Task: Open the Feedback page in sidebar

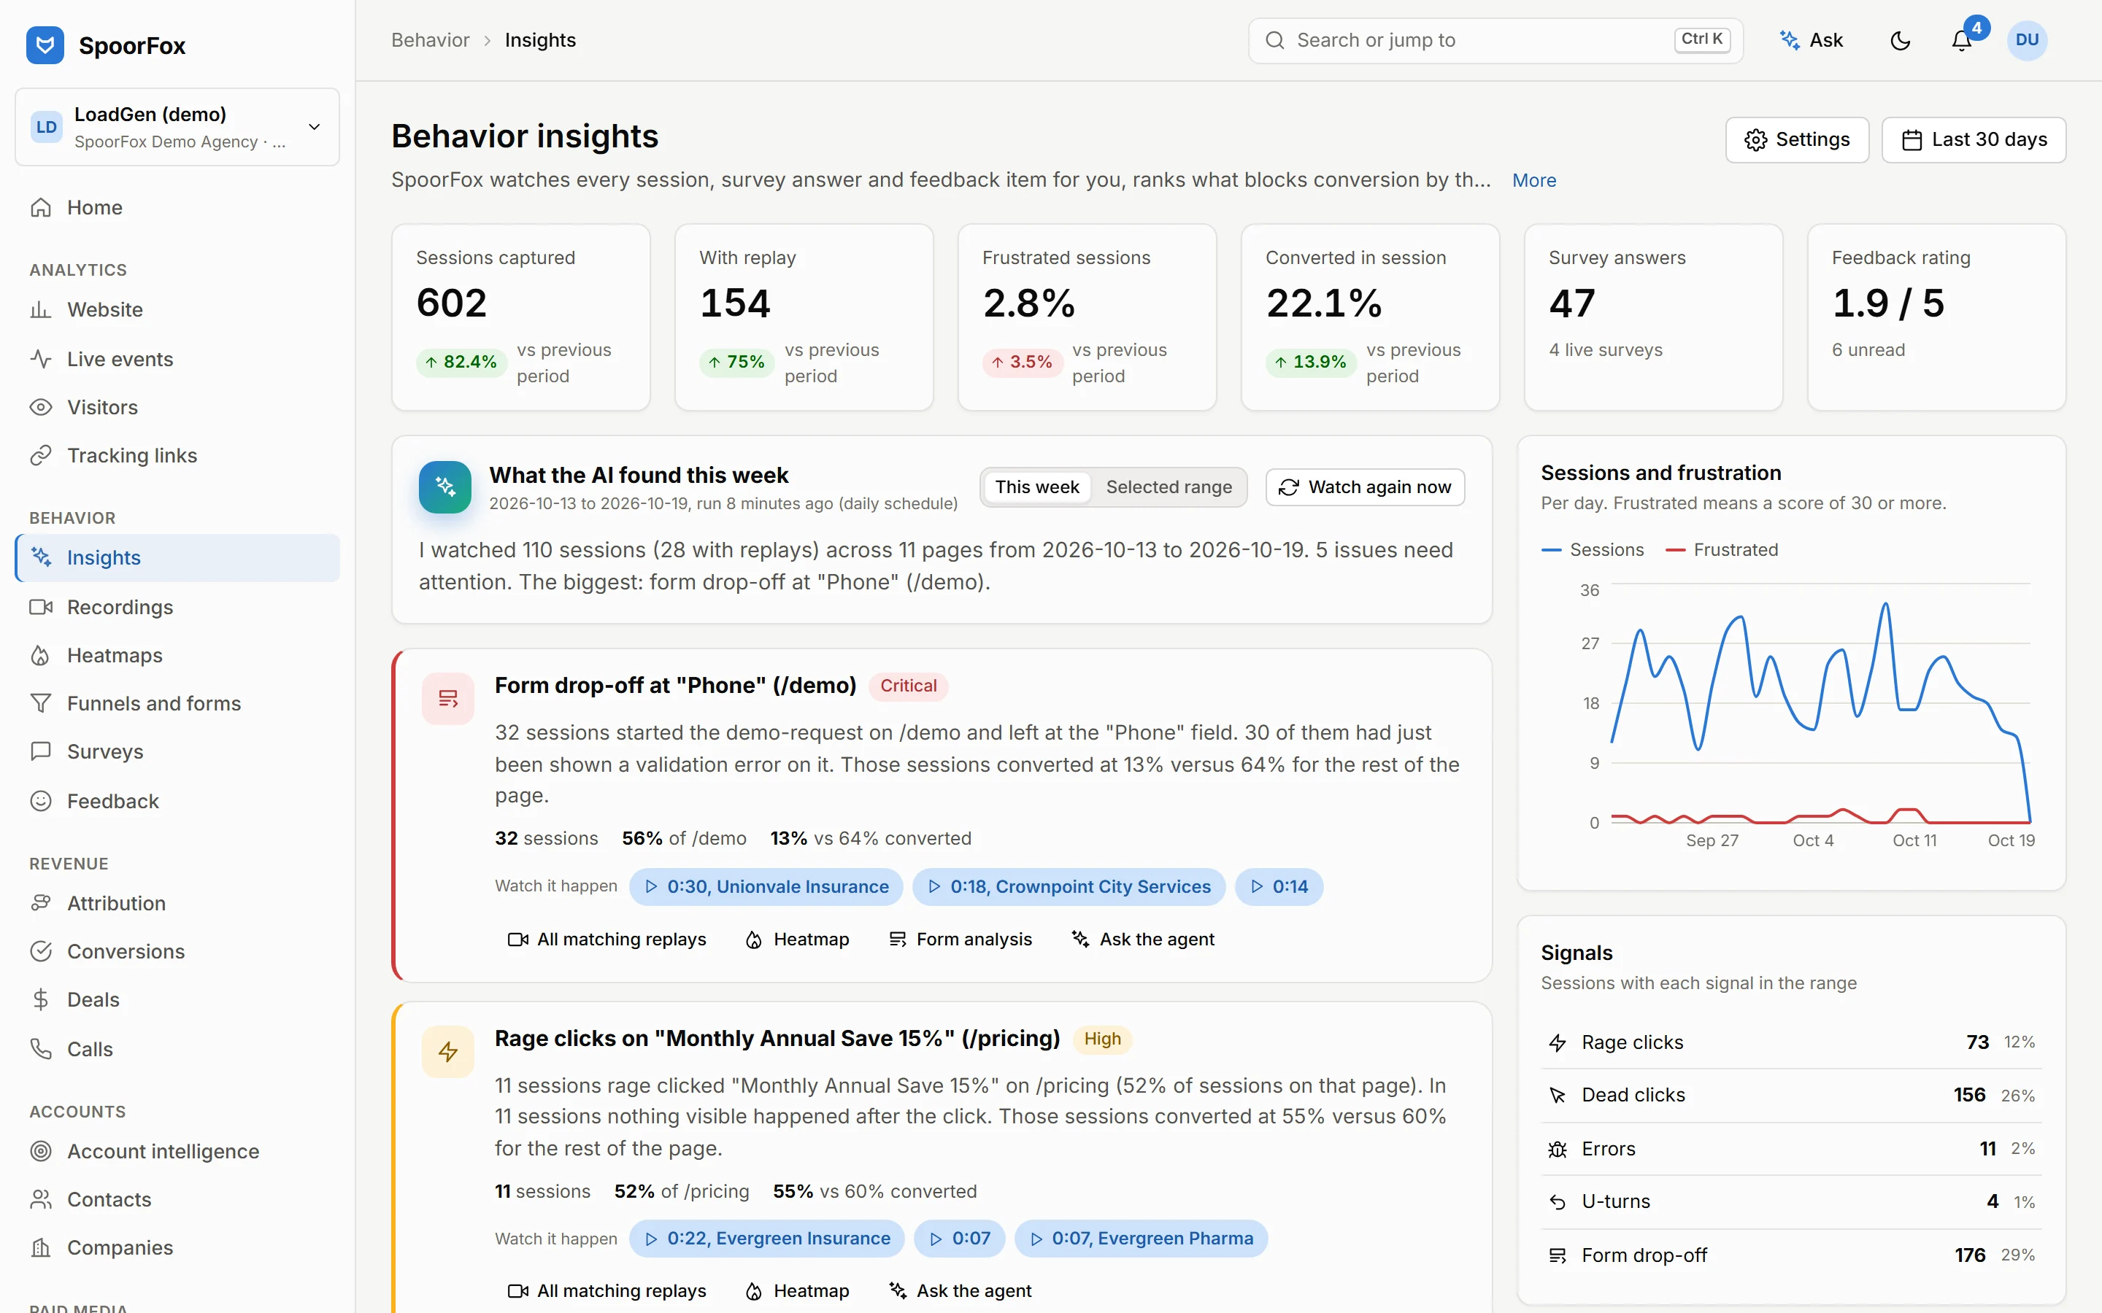Action: point(177,801)
